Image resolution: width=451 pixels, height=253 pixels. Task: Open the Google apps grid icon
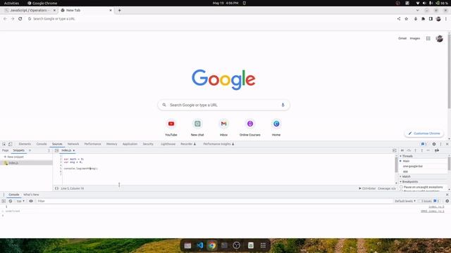click(x=428, y=39)
